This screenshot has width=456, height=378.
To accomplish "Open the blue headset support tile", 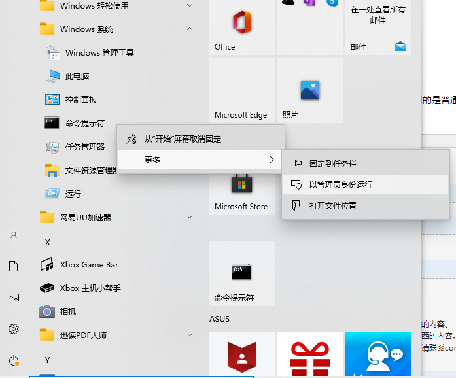I will point(378,355).
